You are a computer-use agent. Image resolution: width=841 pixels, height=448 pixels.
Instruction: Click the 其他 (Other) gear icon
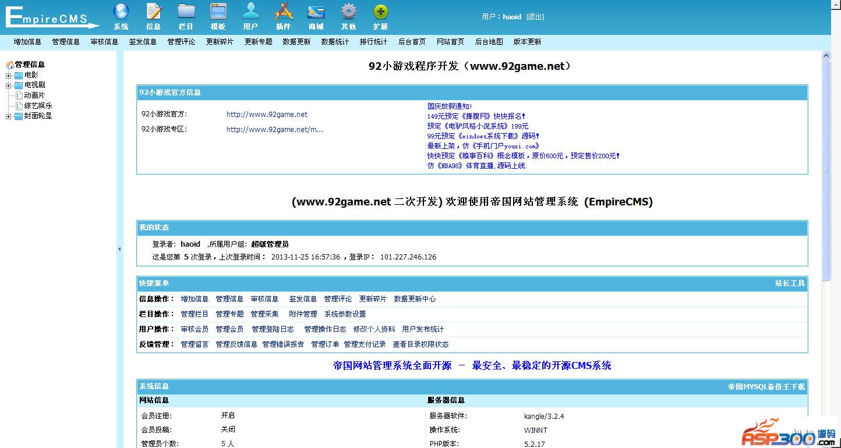point(348,12)
